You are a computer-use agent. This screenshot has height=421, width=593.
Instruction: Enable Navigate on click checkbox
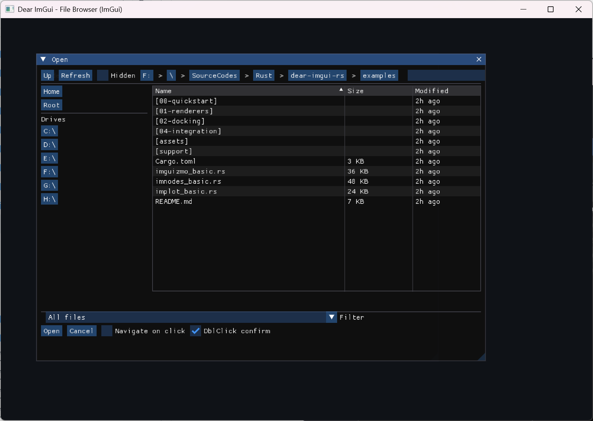107,331
